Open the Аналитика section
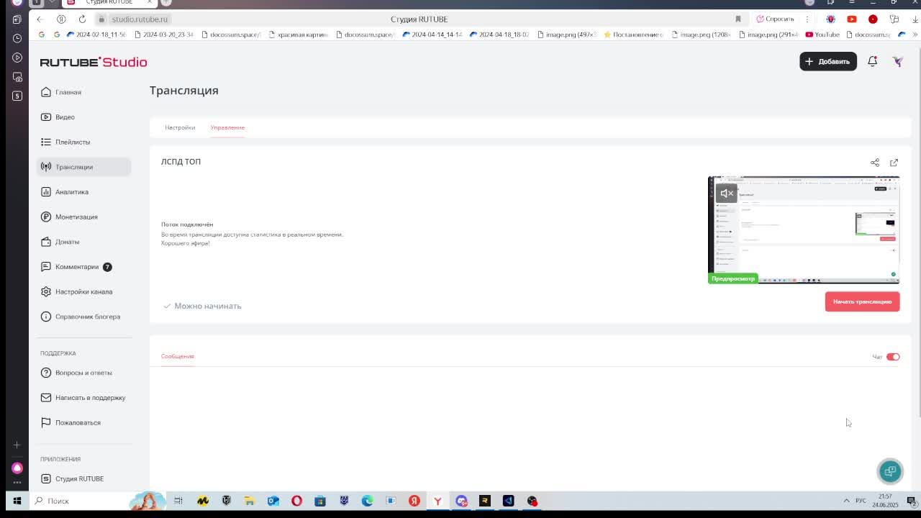This screenshot has width=921, height=518. click(65, 192)
